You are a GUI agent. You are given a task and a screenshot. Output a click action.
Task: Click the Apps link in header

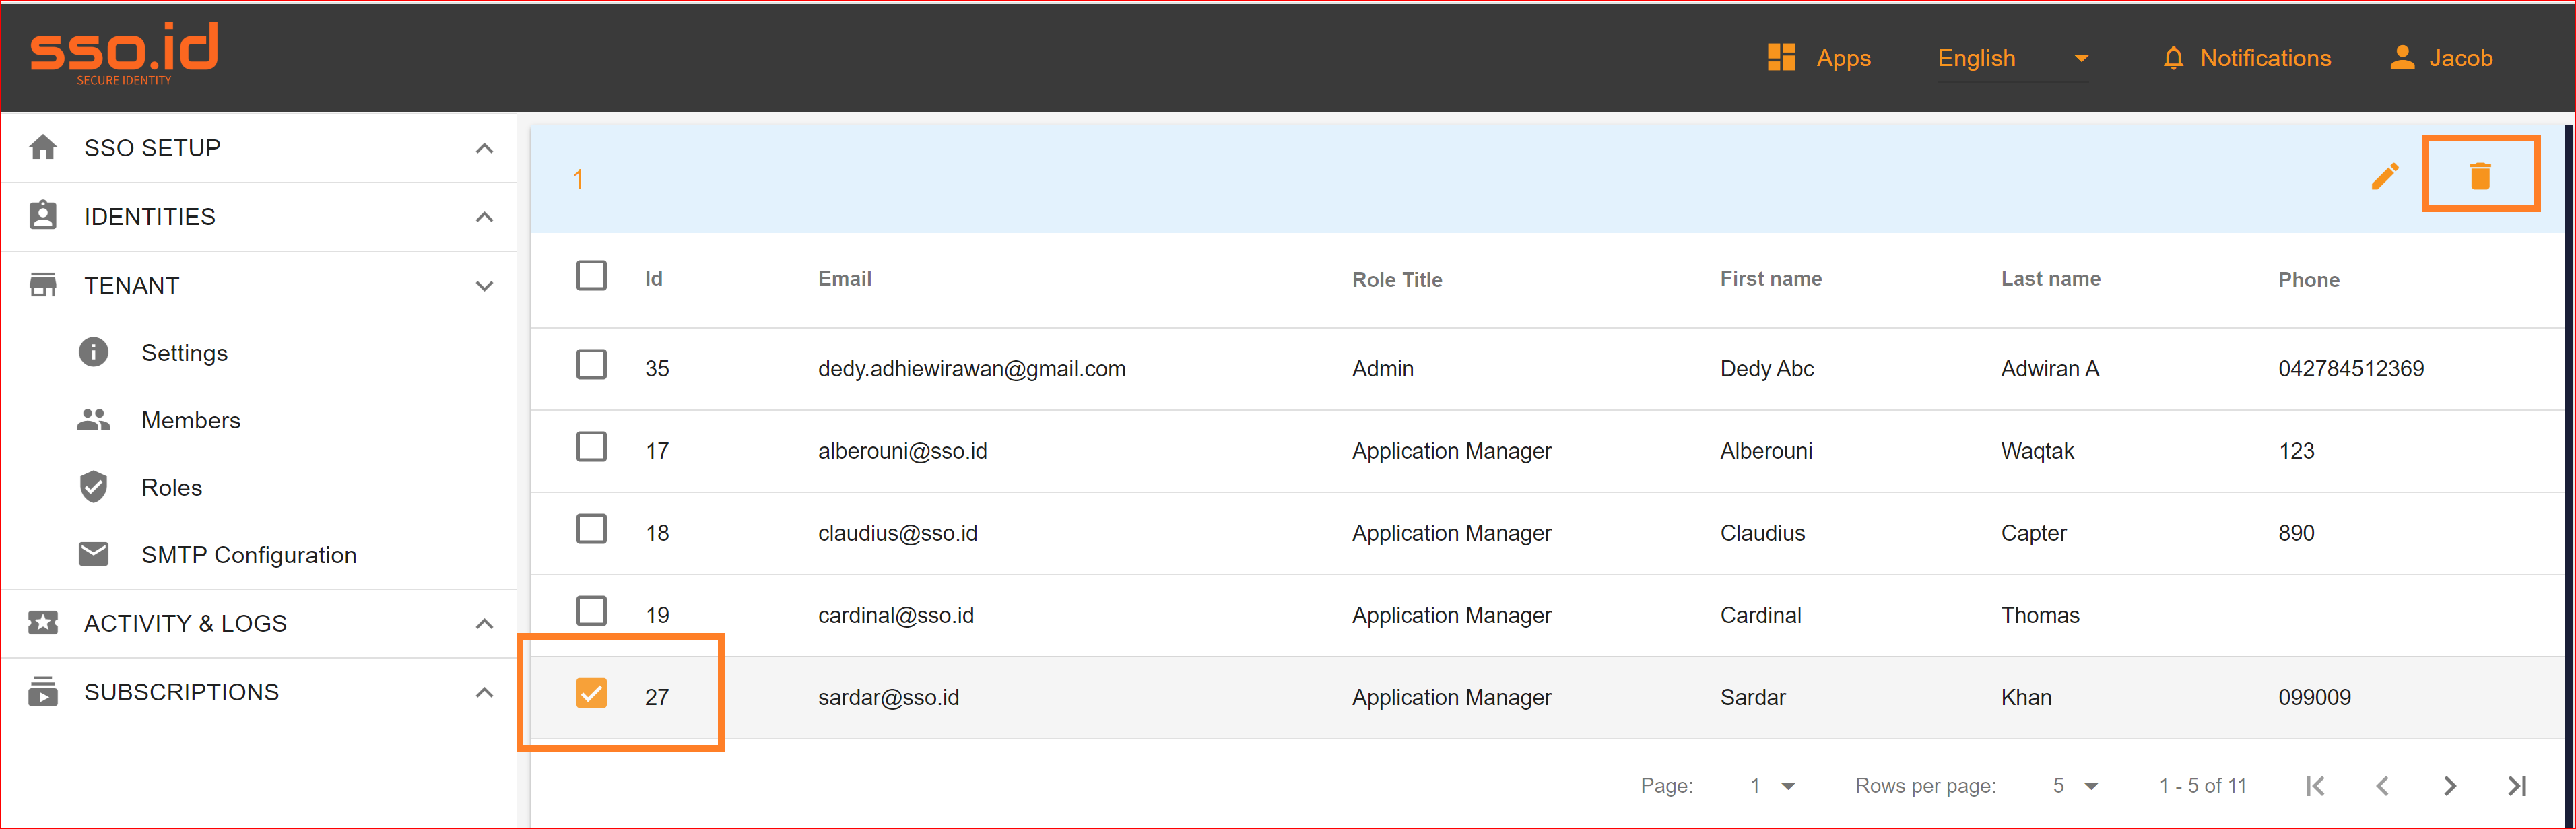coord(1843,58)
